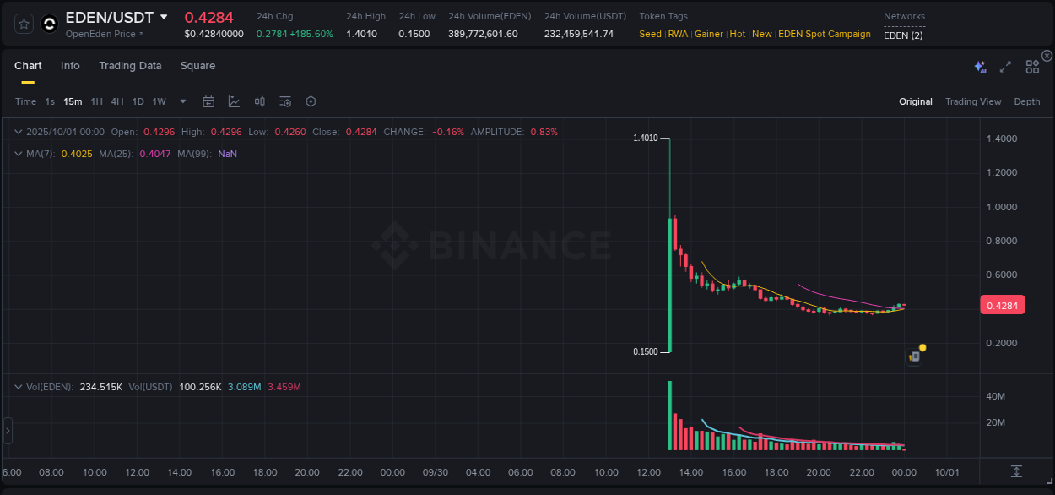Viewport: 1055px width, 495px height.
Task: Open the EDEN (2) networks dropdown
Action: pyautogui.click(x=903, y=35)
